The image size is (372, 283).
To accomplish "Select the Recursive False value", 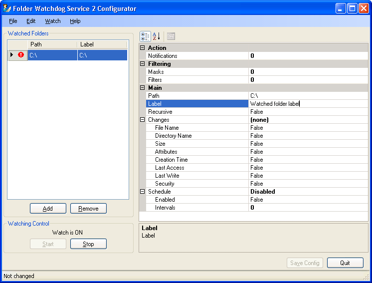I will [x=308, y=112].
